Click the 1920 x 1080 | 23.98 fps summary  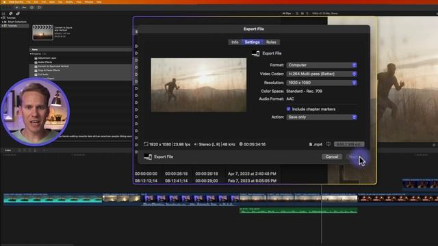[167, 144]
